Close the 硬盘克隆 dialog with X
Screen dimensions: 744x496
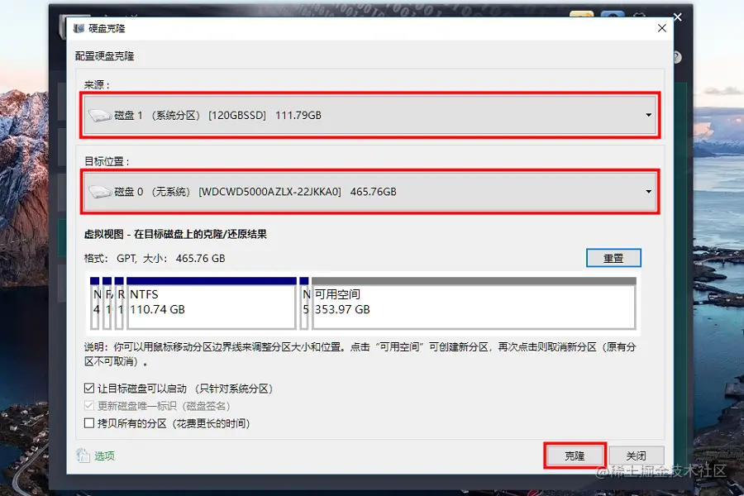pyautogui.click(x=662, y=28)
